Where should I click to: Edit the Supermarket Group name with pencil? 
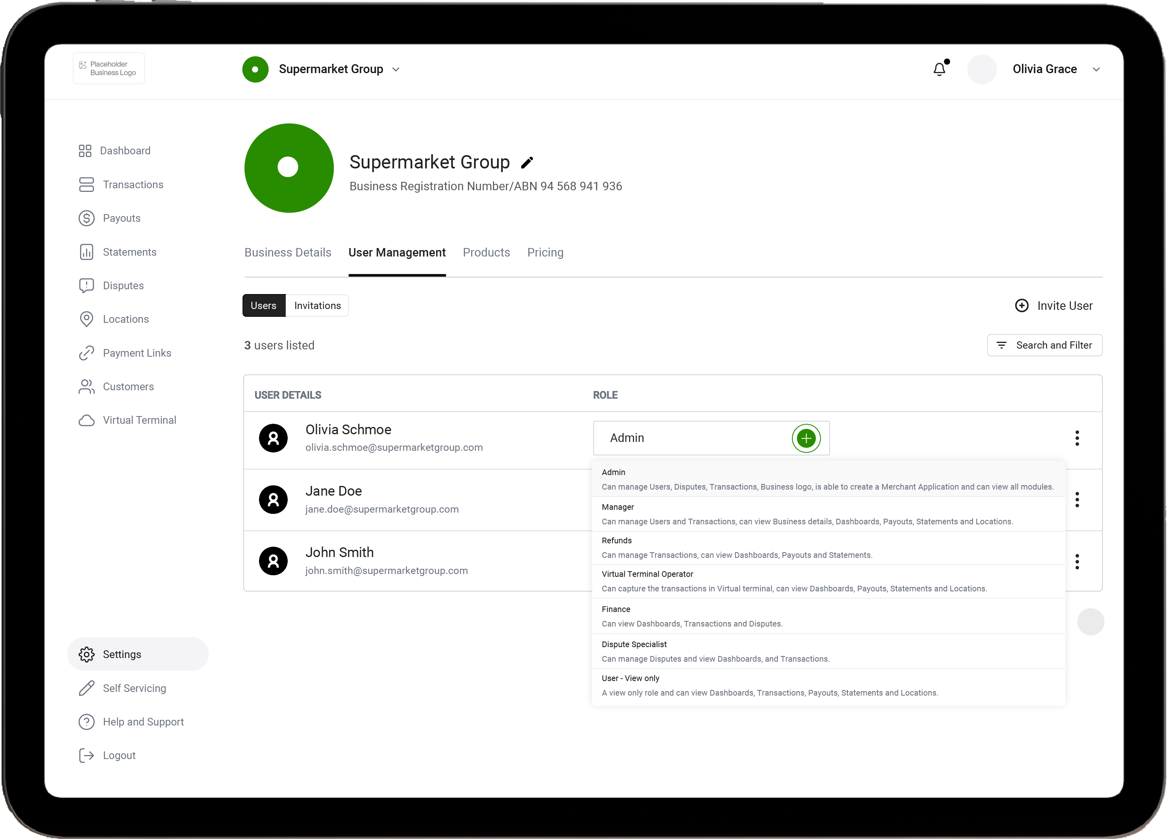click(527, 162)
